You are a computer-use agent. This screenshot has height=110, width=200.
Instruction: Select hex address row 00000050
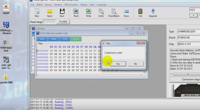point(43,67)
